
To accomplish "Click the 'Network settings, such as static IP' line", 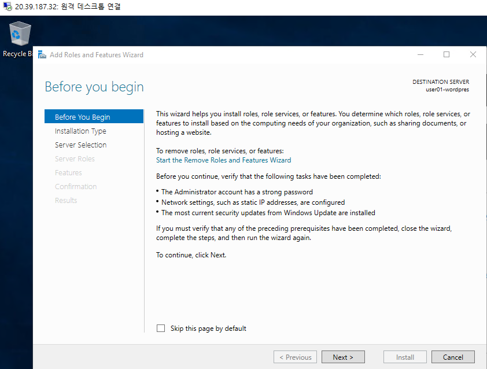I will click(x=253, y=202).
